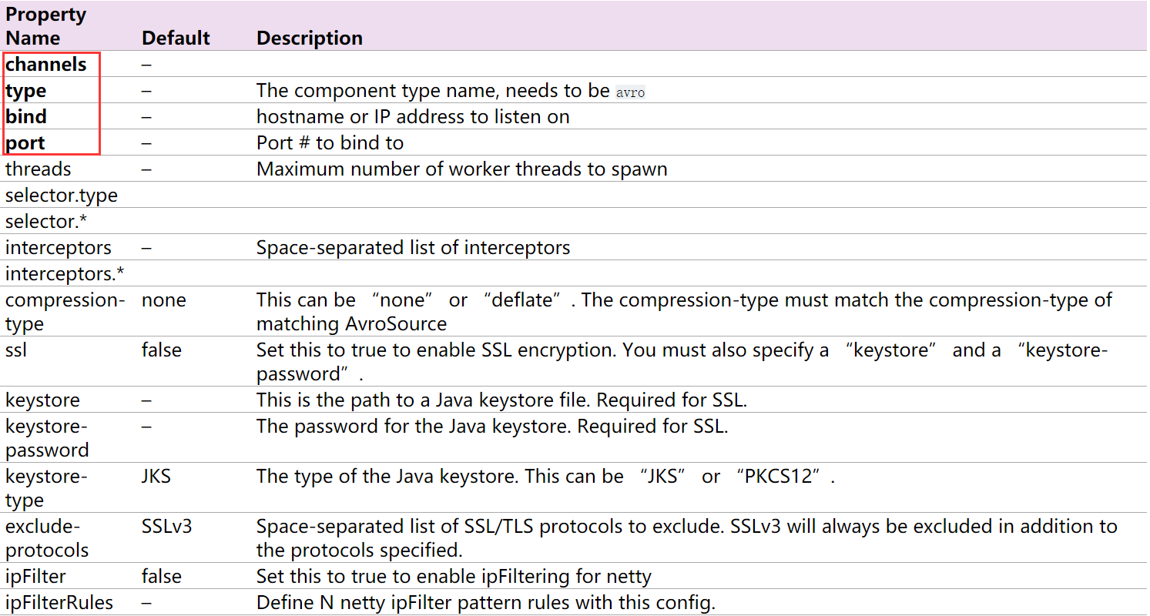Click the bind property cell
1150x616 pixels.
click(x=25, y=116)
